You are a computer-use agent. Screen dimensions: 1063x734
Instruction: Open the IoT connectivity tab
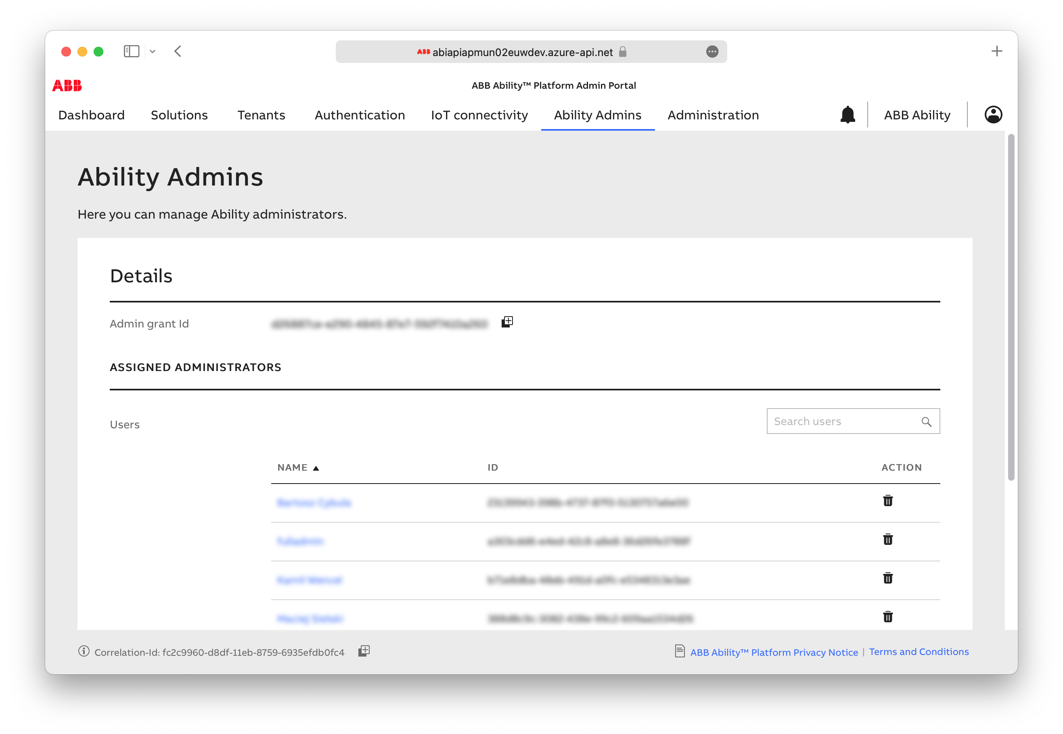[479, 115]
